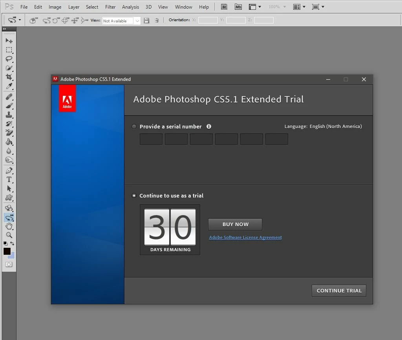The image size is (402, 340).
Task: Select the Eyedropper tool
Action: (9, 86)
